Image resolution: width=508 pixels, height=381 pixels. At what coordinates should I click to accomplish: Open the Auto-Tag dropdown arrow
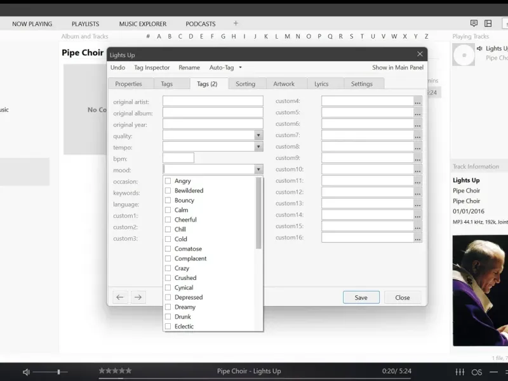241,67
